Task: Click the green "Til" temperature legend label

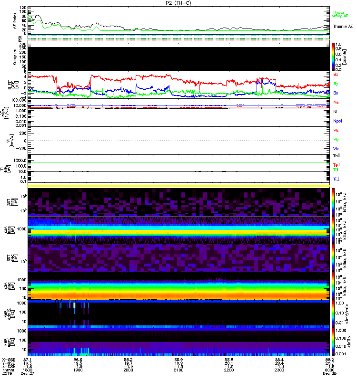Action: pos(336,170)
